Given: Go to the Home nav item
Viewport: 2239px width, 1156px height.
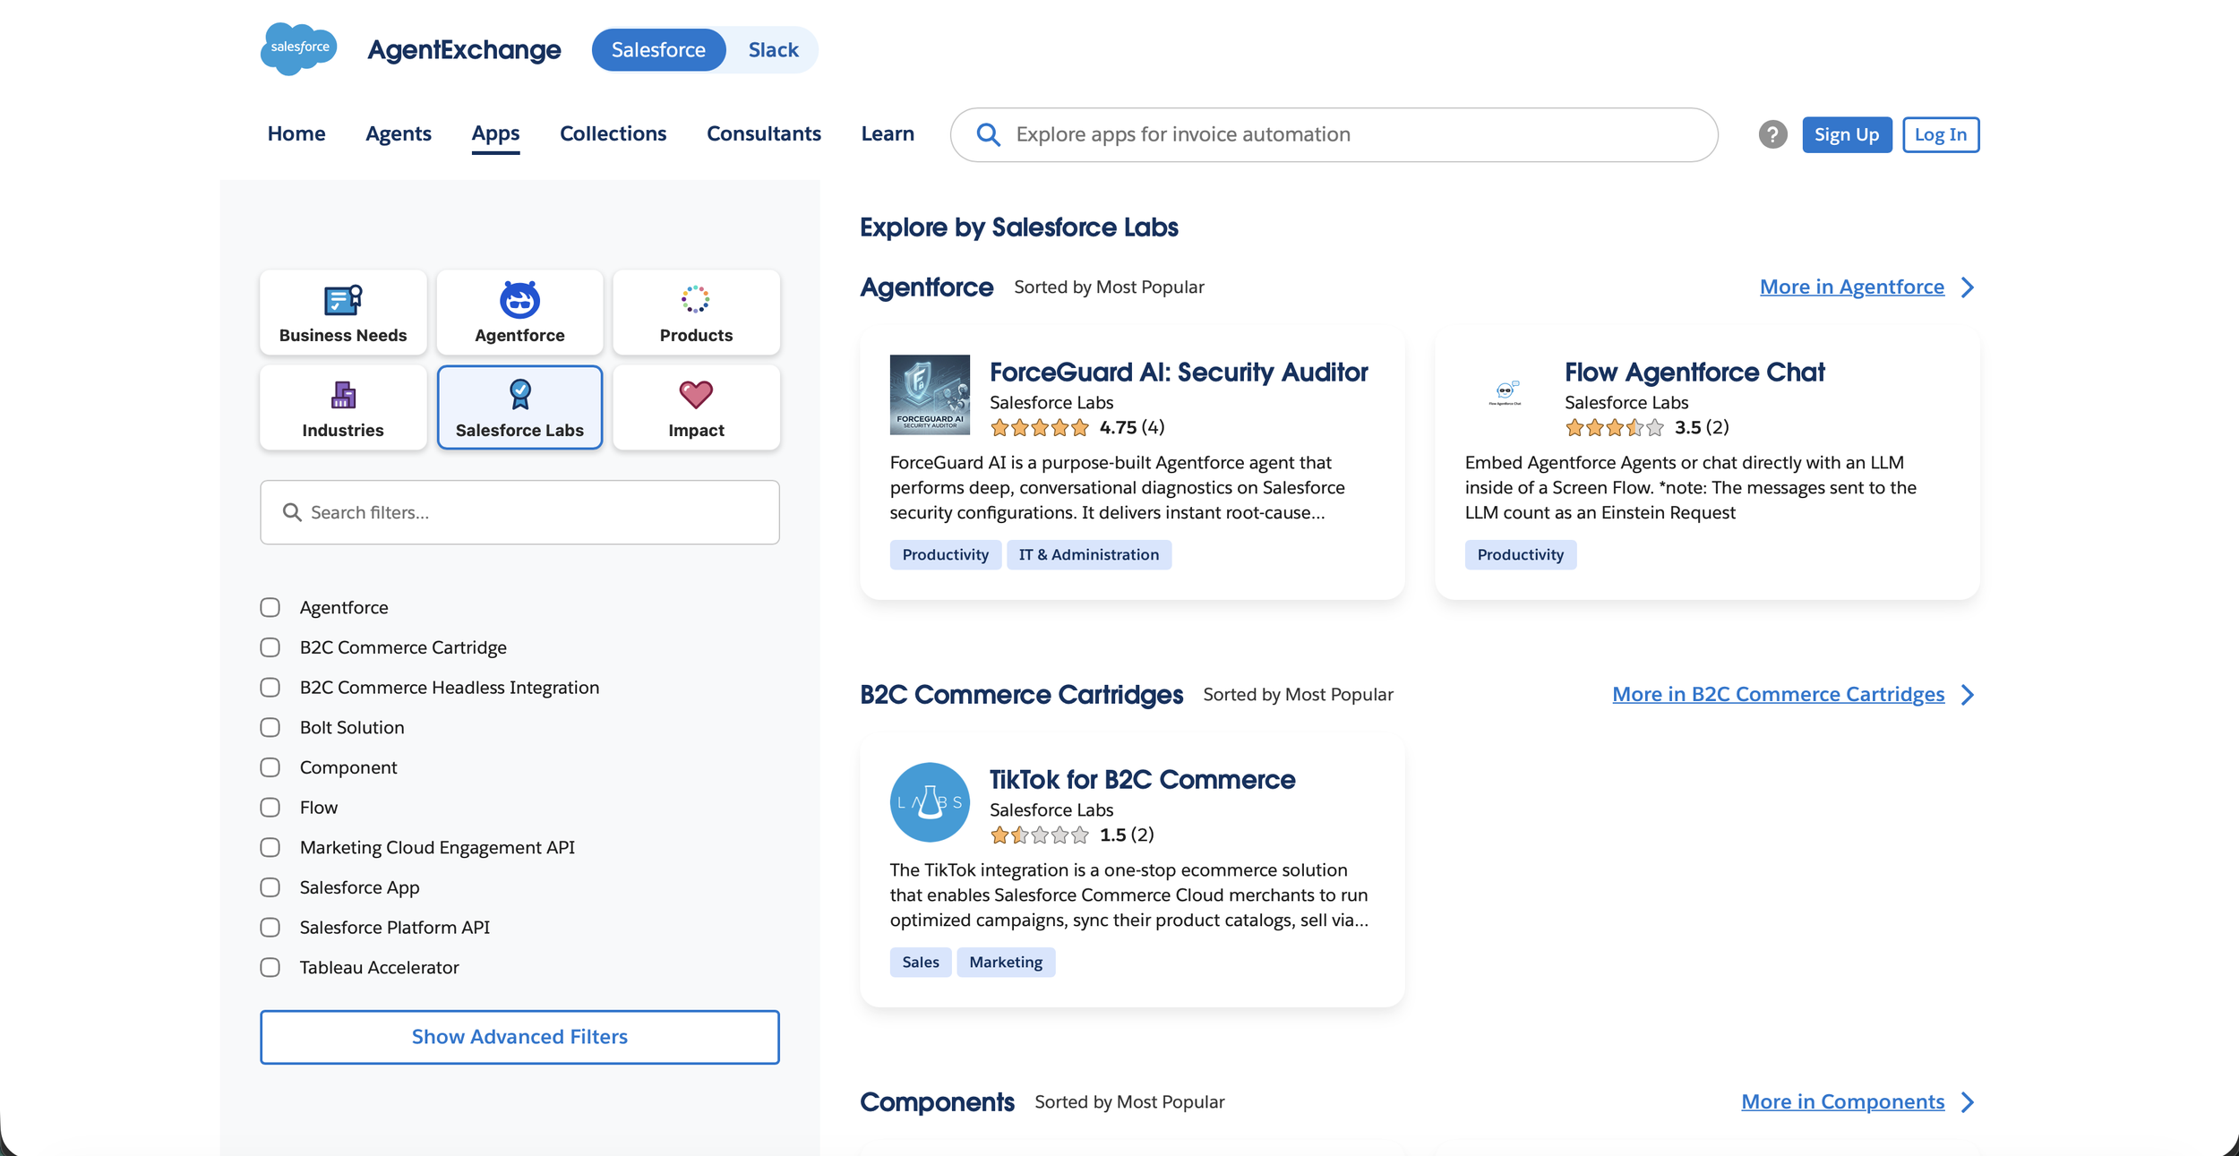Looking at the screenshot, I should tap(296, 133).
